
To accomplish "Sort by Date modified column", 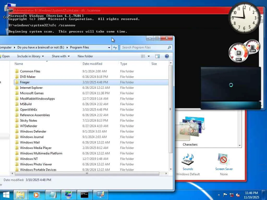I will [100, 64].
